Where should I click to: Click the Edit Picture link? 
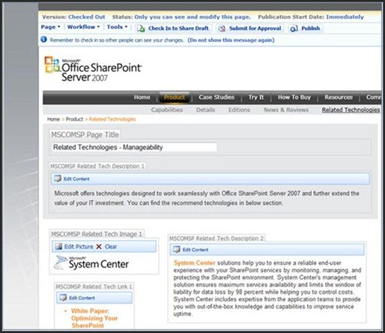tap(79, 247)
